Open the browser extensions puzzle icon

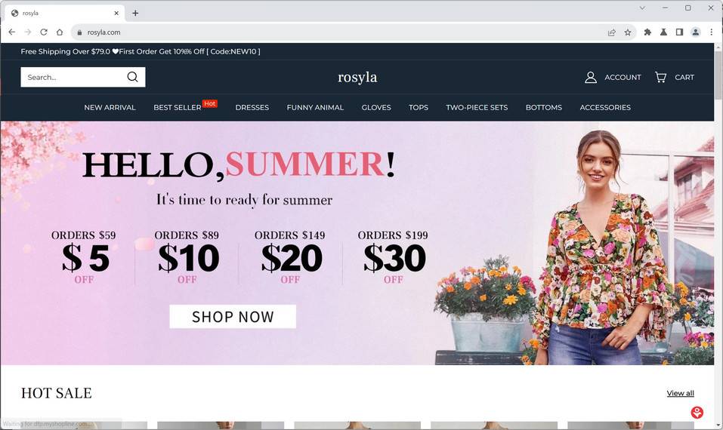pyautogui.click(x=647, y=32)
